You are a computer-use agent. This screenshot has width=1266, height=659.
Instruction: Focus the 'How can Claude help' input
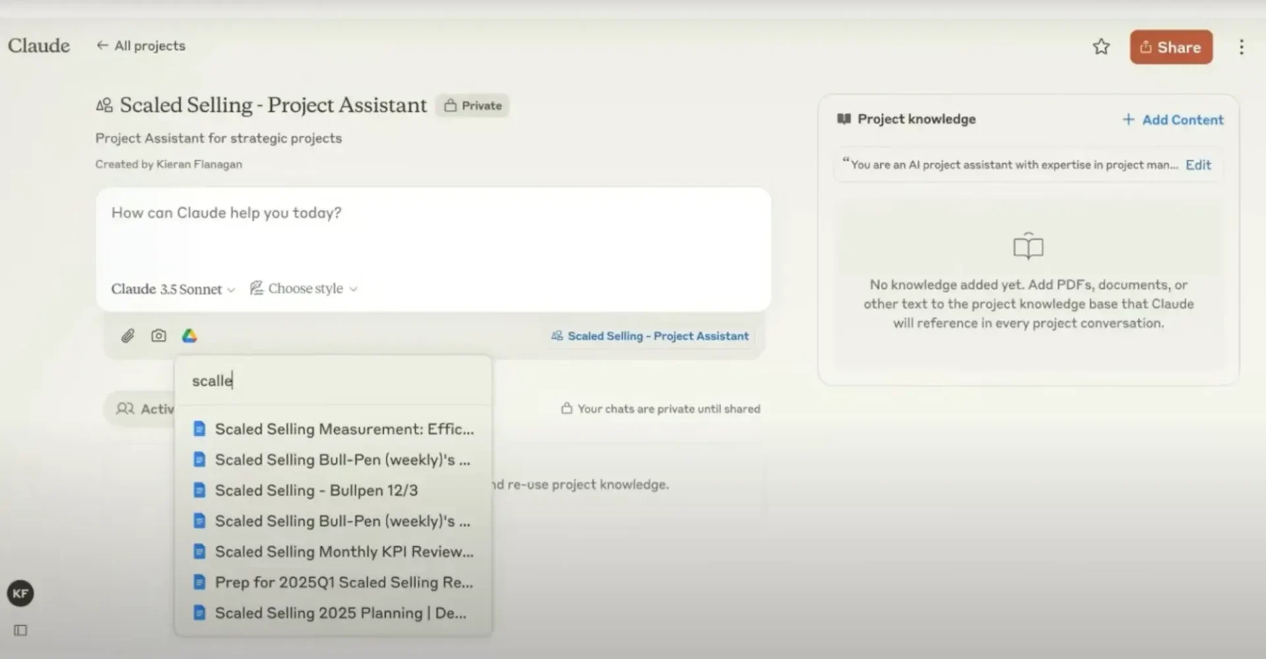pyautogui.click(x=433, y=213)
